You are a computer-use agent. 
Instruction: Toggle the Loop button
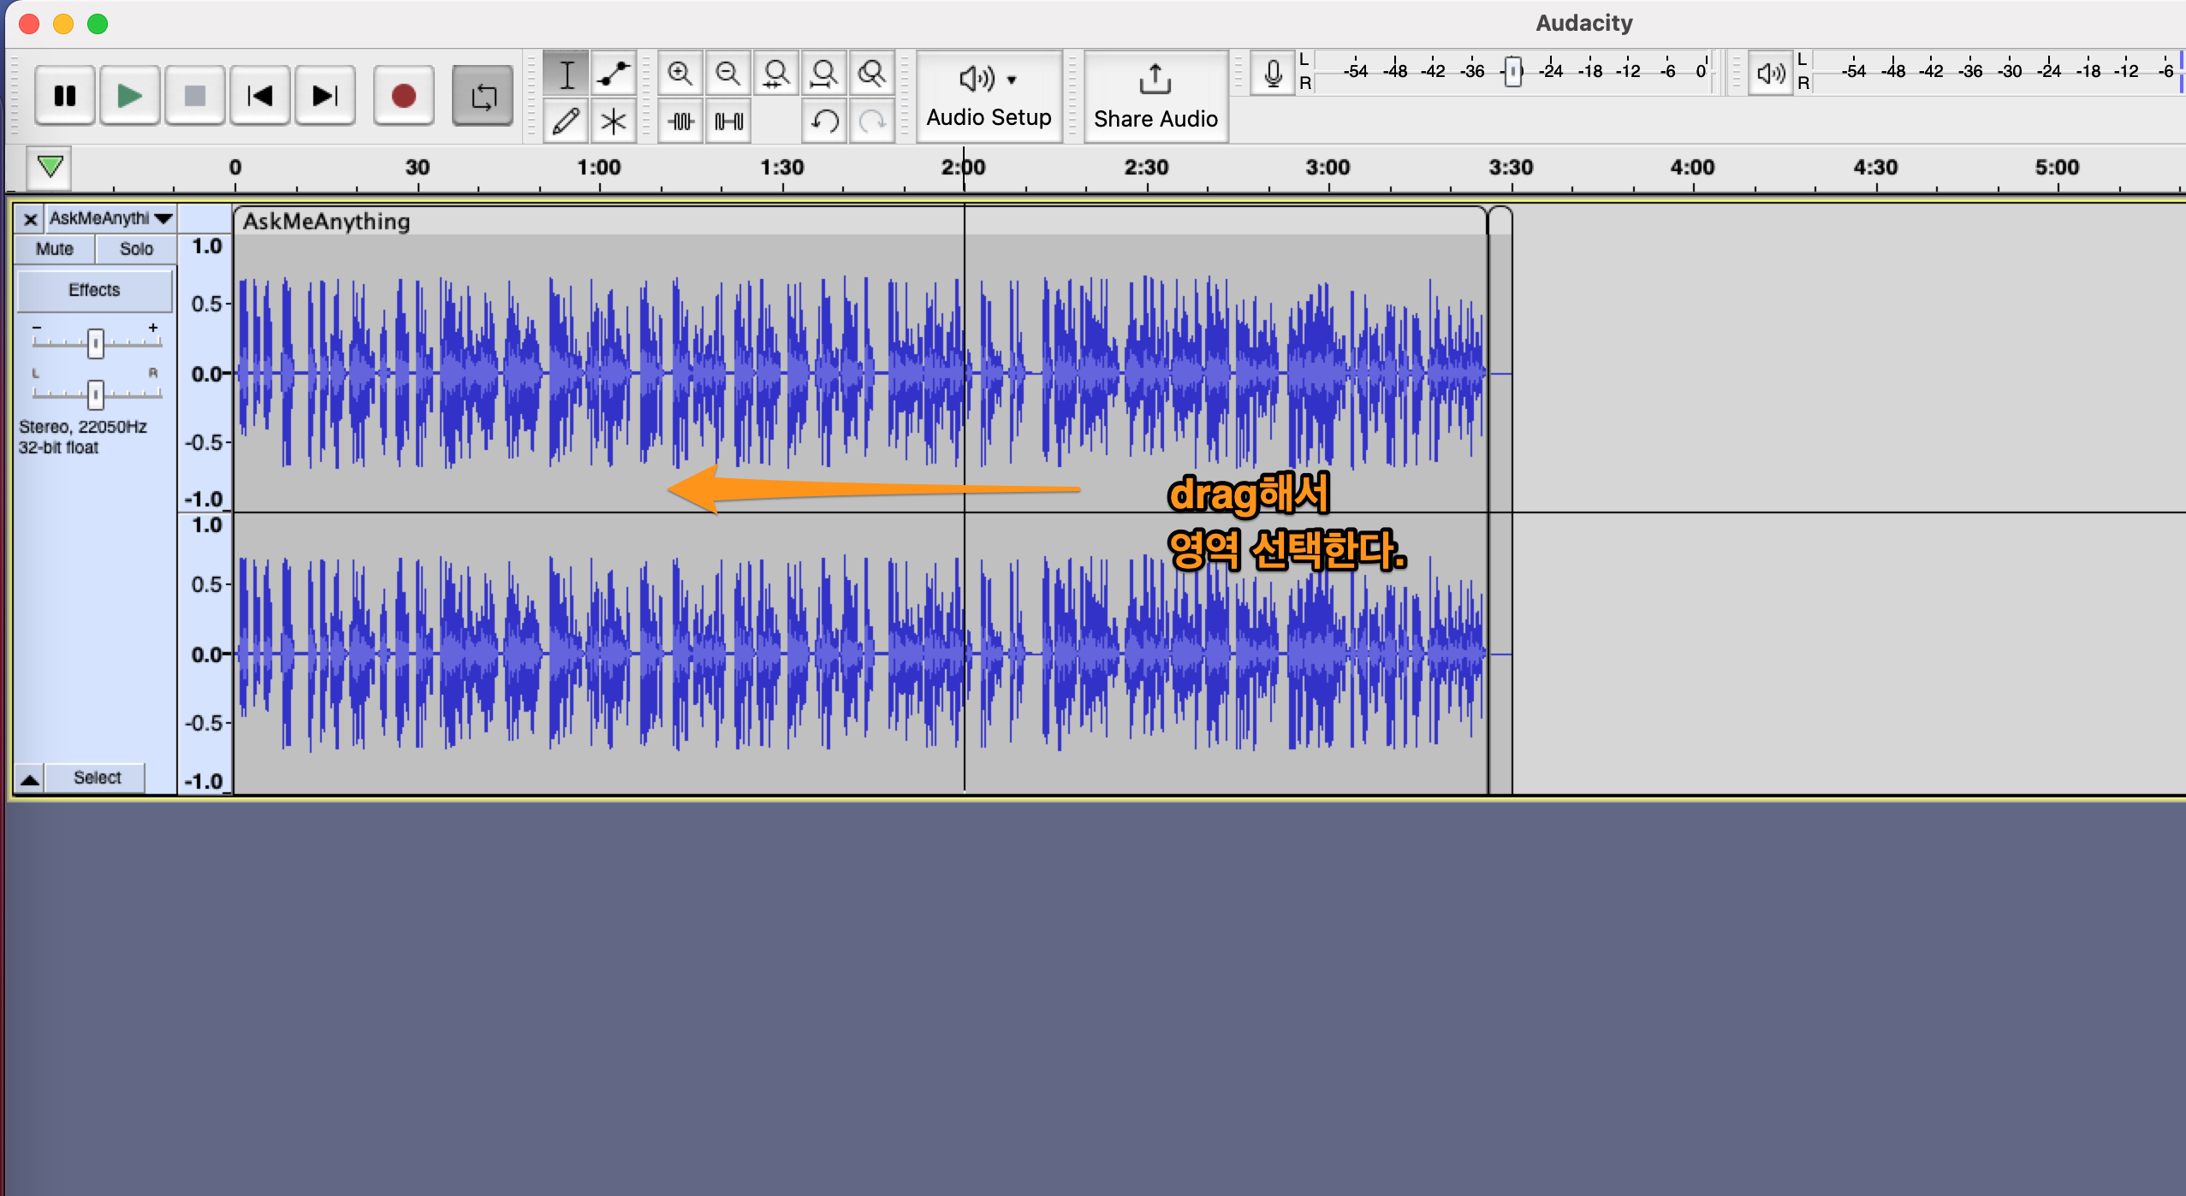483,96
